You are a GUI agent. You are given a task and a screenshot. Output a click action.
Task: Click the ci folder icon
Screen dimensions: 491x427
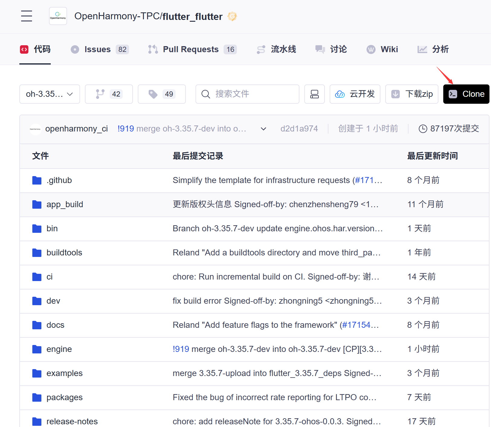click(x=37, y=277)
